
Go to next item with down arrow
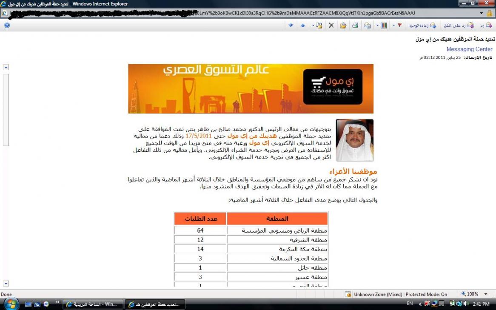click(x=291, y=26)
